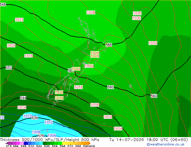Open the weatheronline.co.uk copyright link
Viewport: 191px width, 147px height.
click(x=166, y=144)
